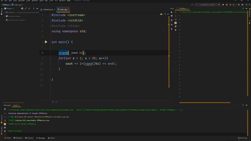Click the #include <iostream> line
The width and height of the screenshot is (251, 141).
pyautogui.click(x=68, y=15)
